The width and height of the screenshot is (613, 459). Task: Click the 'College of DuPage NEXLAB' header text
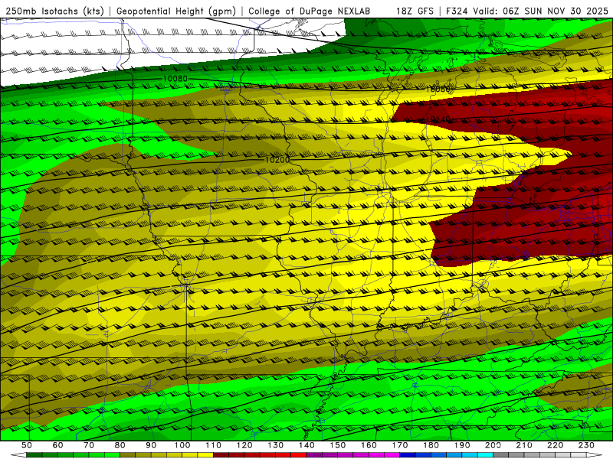(x=310, y=11)
